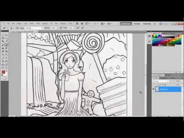
Task: Reset default foreground and background colors
Action: point(2,75)
